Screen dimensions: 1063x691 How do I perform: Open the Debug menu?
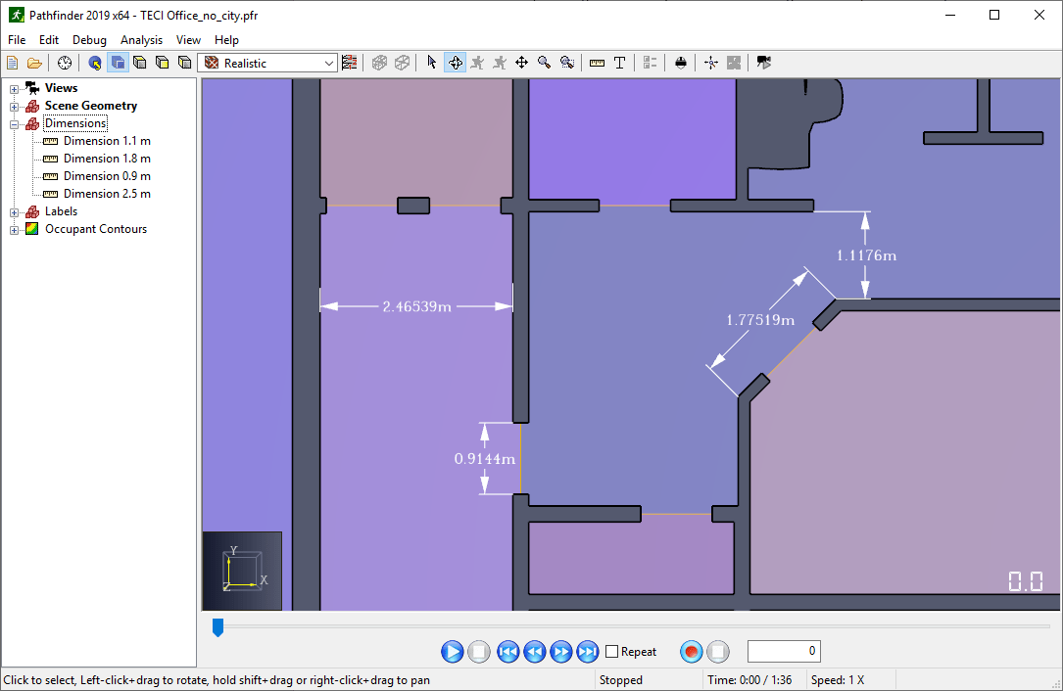click(x=89, y=40)
